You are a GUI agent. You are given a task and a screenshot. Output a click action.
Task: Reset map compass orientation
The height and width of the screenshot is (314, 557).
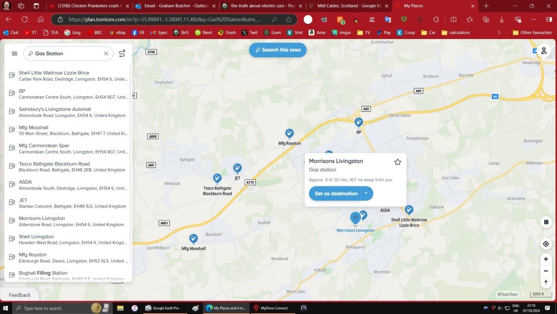coord(546,283)
